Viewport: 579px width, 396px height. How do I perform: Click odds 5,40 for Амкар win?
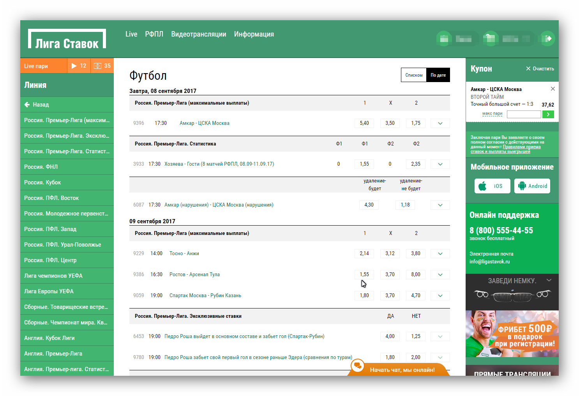click(364, 123)
